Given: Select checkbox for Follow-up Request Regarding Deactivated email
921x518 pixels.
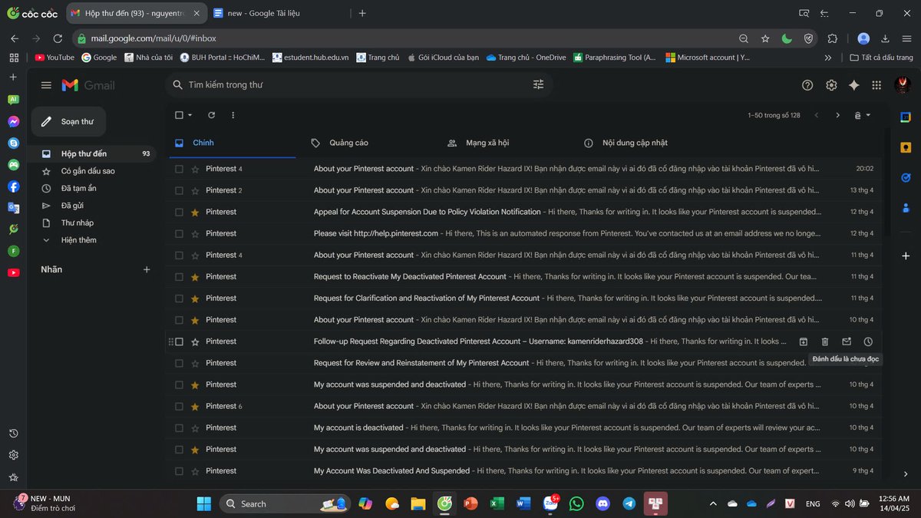Looking at the screenshot, I should click(179, 341).
